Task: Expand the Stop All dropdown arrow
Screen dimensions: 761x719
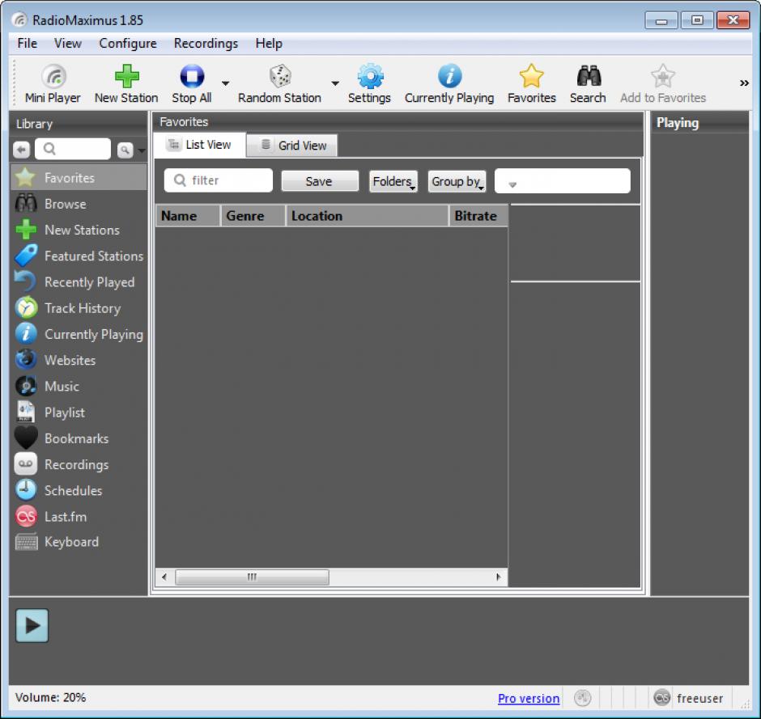Action: [x=225, y=83]
